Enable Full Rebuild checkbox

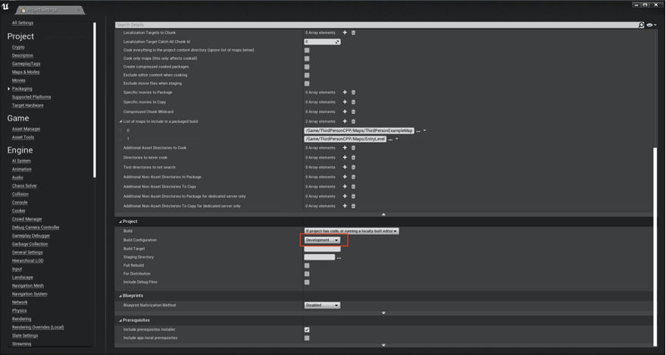coord(307,265)
